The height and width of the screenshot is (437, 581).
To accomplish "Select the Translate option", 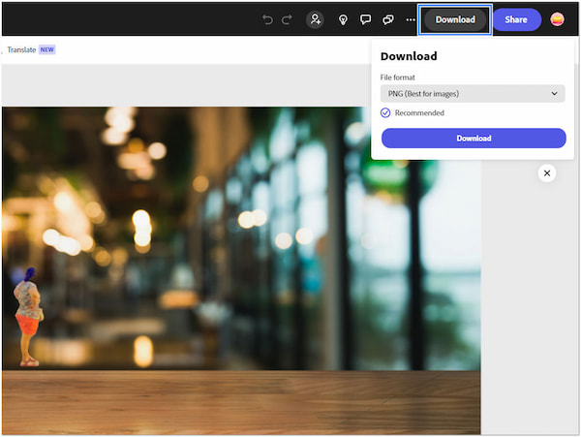I will pos(21,49).
